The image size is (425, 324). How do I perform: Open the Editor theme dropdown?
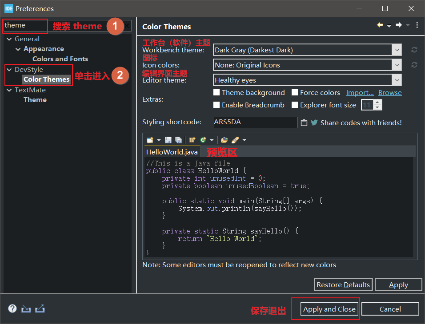pyautogui.click(x=397, y=80)
